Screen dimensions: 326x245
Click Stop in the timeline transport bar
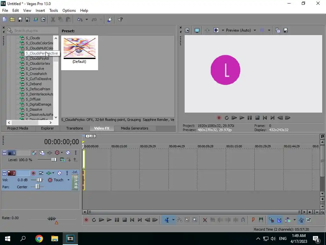(124, 220)
